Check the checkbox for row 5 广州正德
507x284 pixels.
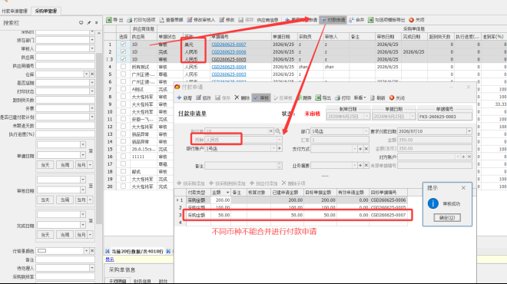(123, 74)
